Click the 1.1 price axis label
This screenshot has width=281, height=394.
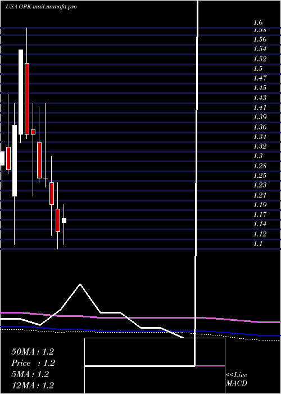click(x=258, y=244)
